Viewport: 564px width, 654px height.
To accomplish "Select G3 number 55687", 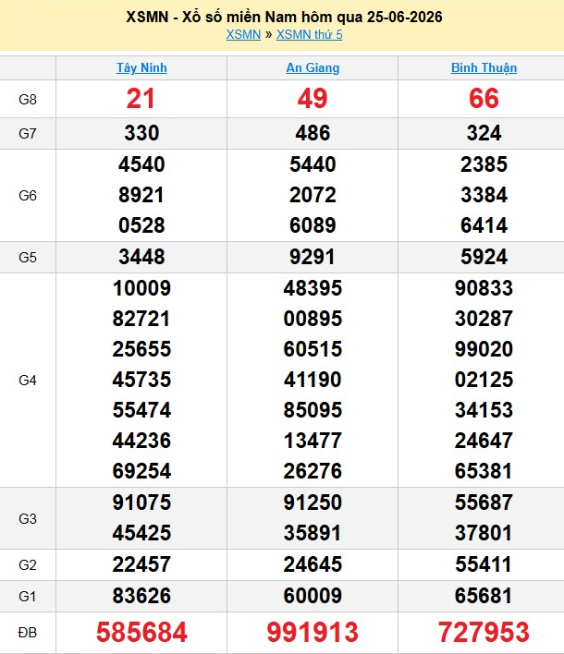I will (x=484, y=503).
